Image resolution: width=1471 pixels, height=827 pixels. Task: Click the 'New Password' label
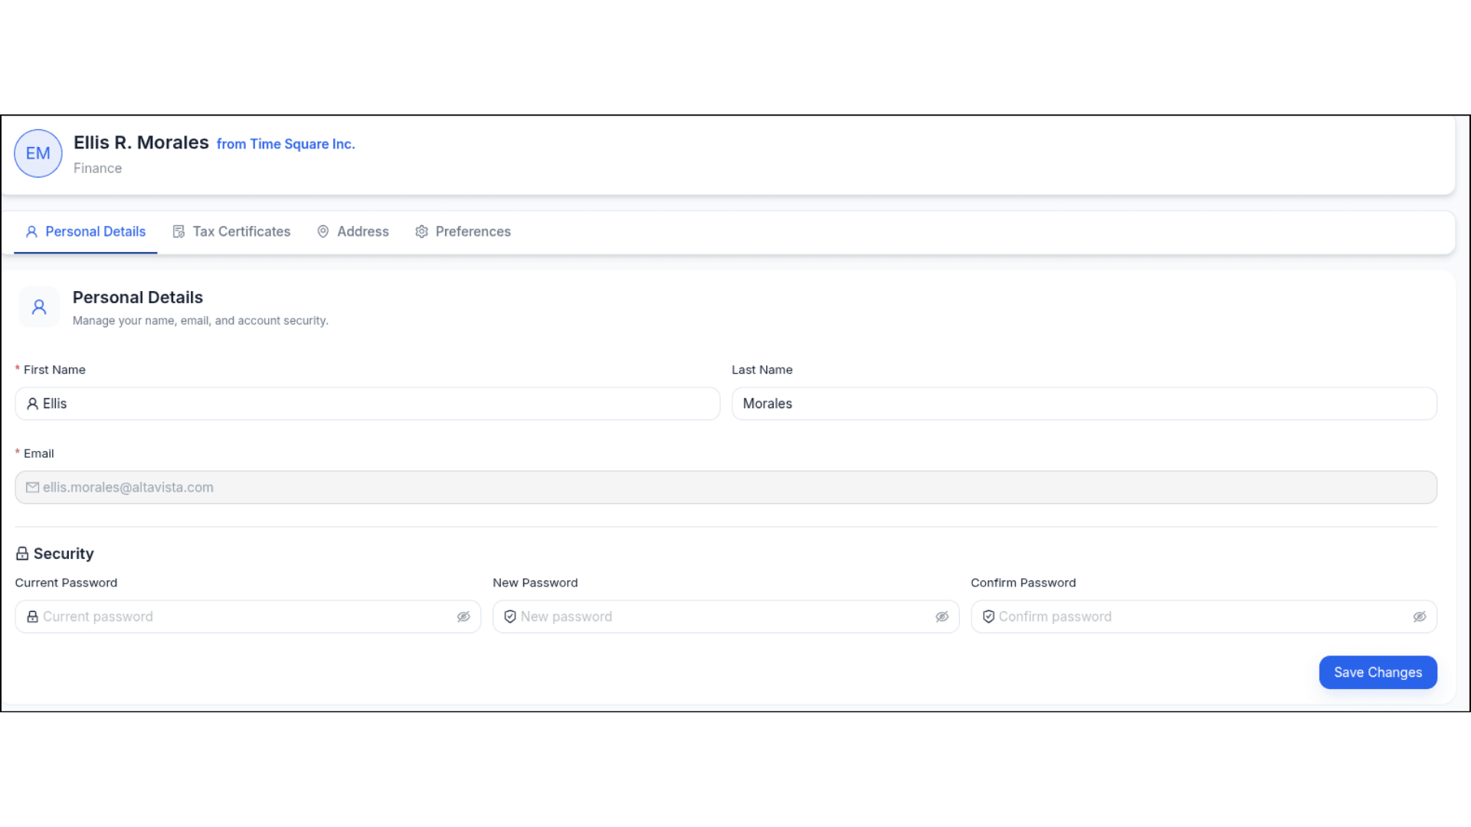coord(536,583)
